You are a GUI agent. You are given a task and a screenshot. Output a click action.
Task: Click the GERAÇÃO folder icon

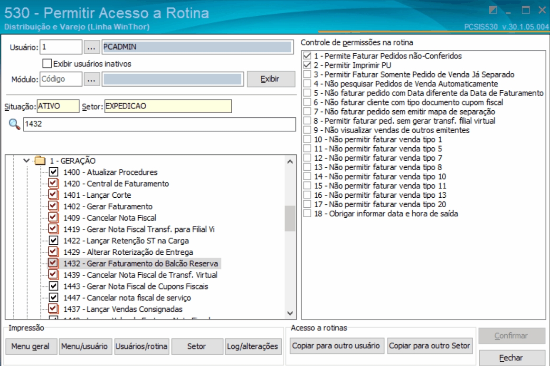click(40, 161)
